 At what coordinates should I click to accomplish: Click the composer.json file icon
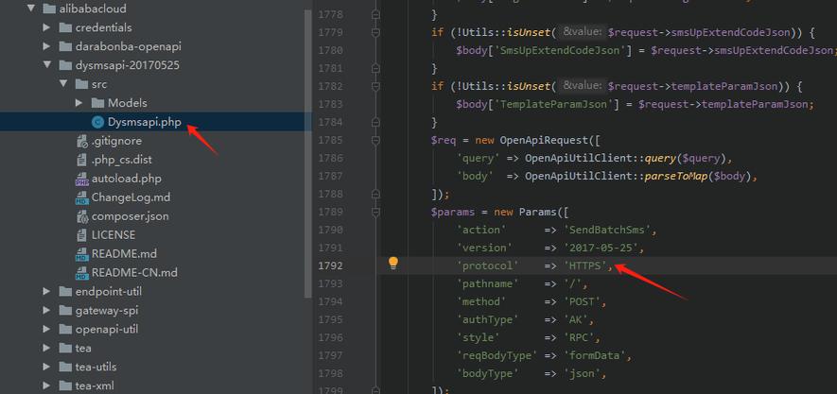pos(82,217)
